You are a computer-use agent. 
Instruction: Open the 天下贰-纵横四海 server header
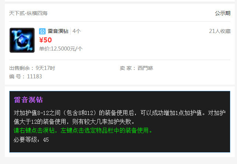[x=28, y=13]
